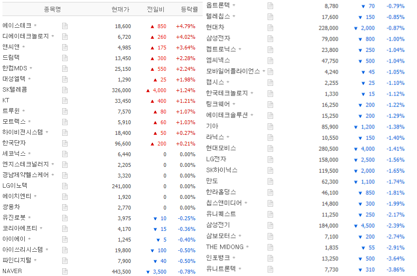Open the 경남제약헬스케어 stock link
This screenshot has width=417, height=276.
tap(26, 175)
